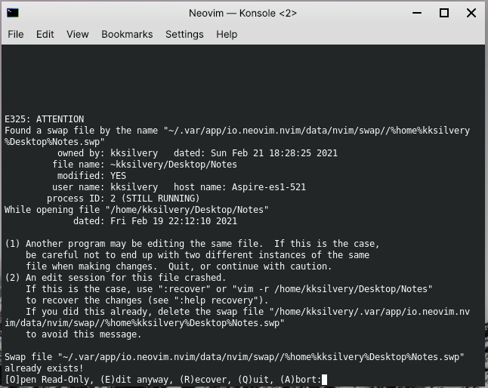Minimize the Konsole window
Image resolution: width=488 pixels, height=388 pixels.
point(417,13)
